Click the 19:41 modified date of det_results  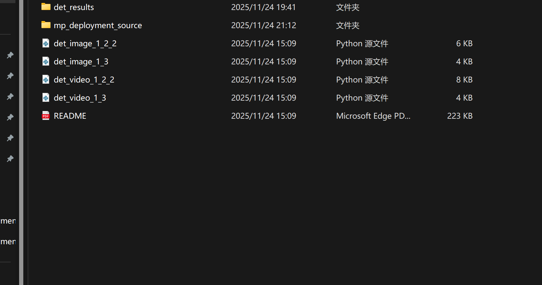click(263, 7)
